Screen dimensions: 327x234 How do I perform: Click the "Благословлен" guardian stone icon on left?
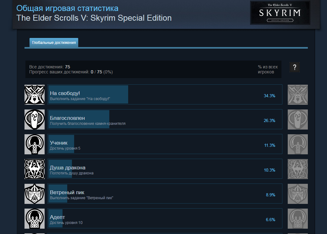pos(34,119)
